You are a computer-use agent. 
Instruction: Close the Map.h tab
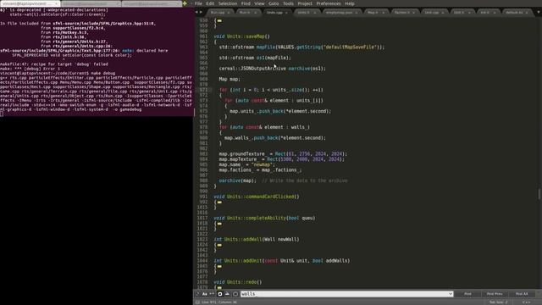(x=383, y=13)
